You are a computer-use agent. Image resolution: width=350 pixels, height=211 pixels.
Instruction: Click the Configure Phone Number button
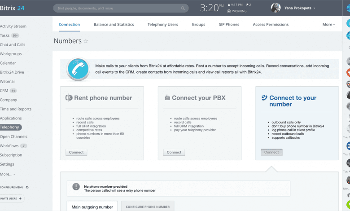(x=148, y=207)
